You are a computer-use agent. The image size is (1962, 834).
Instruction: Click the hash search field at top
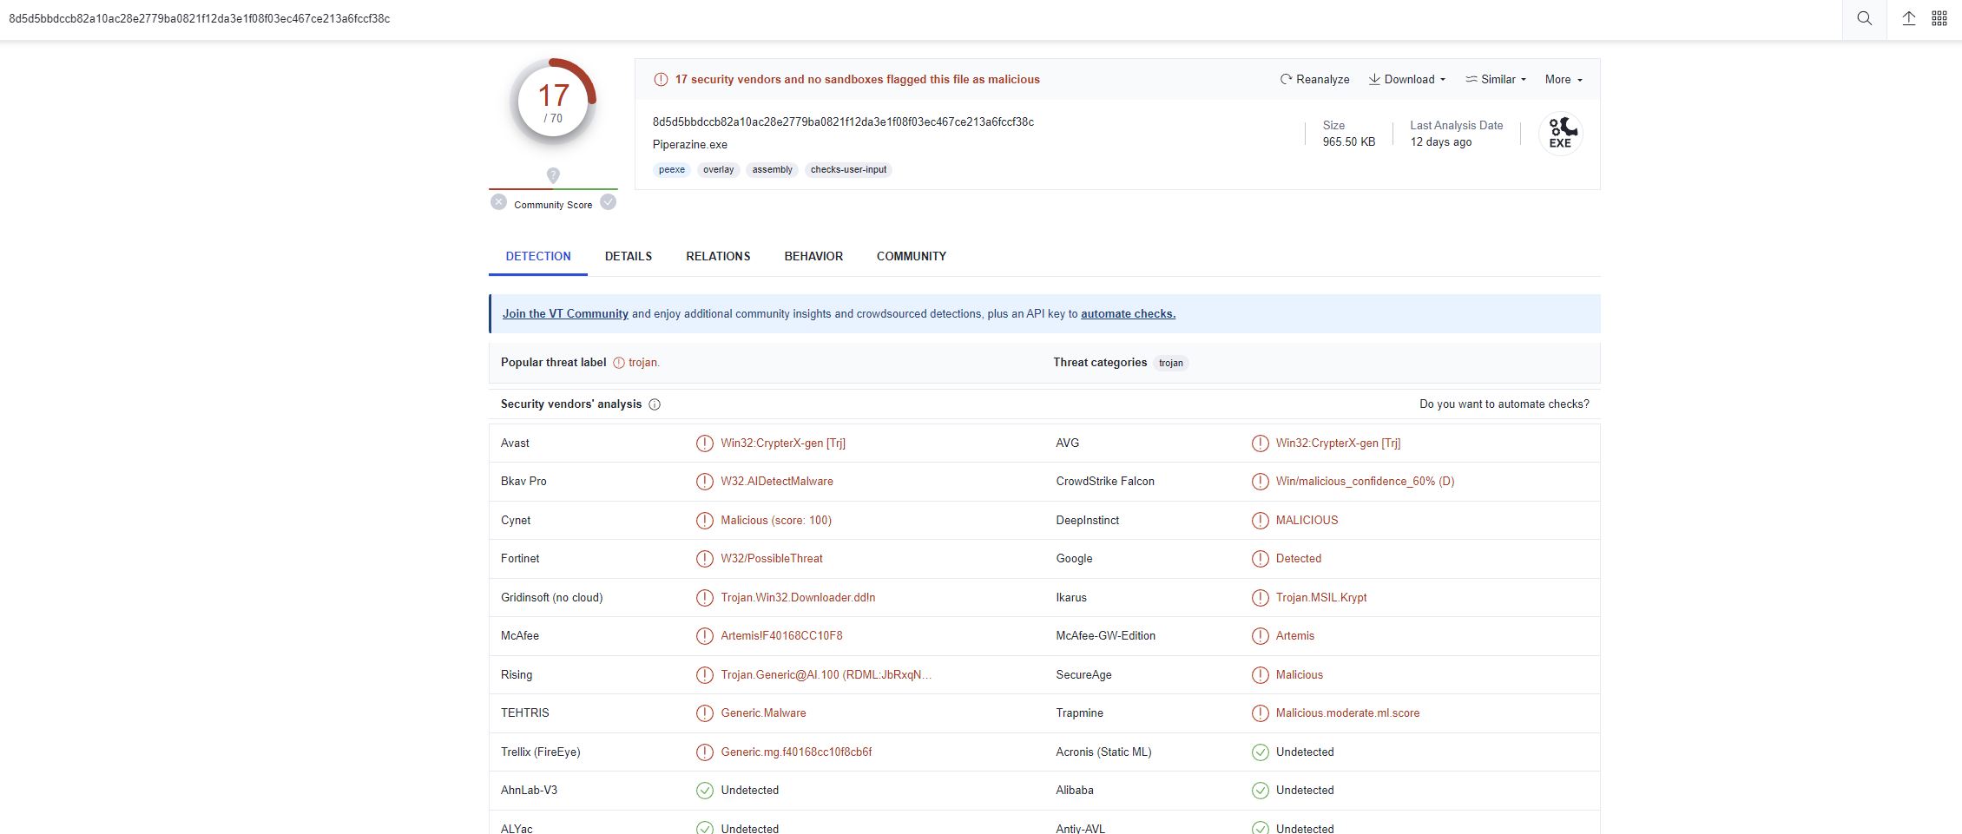920,19
